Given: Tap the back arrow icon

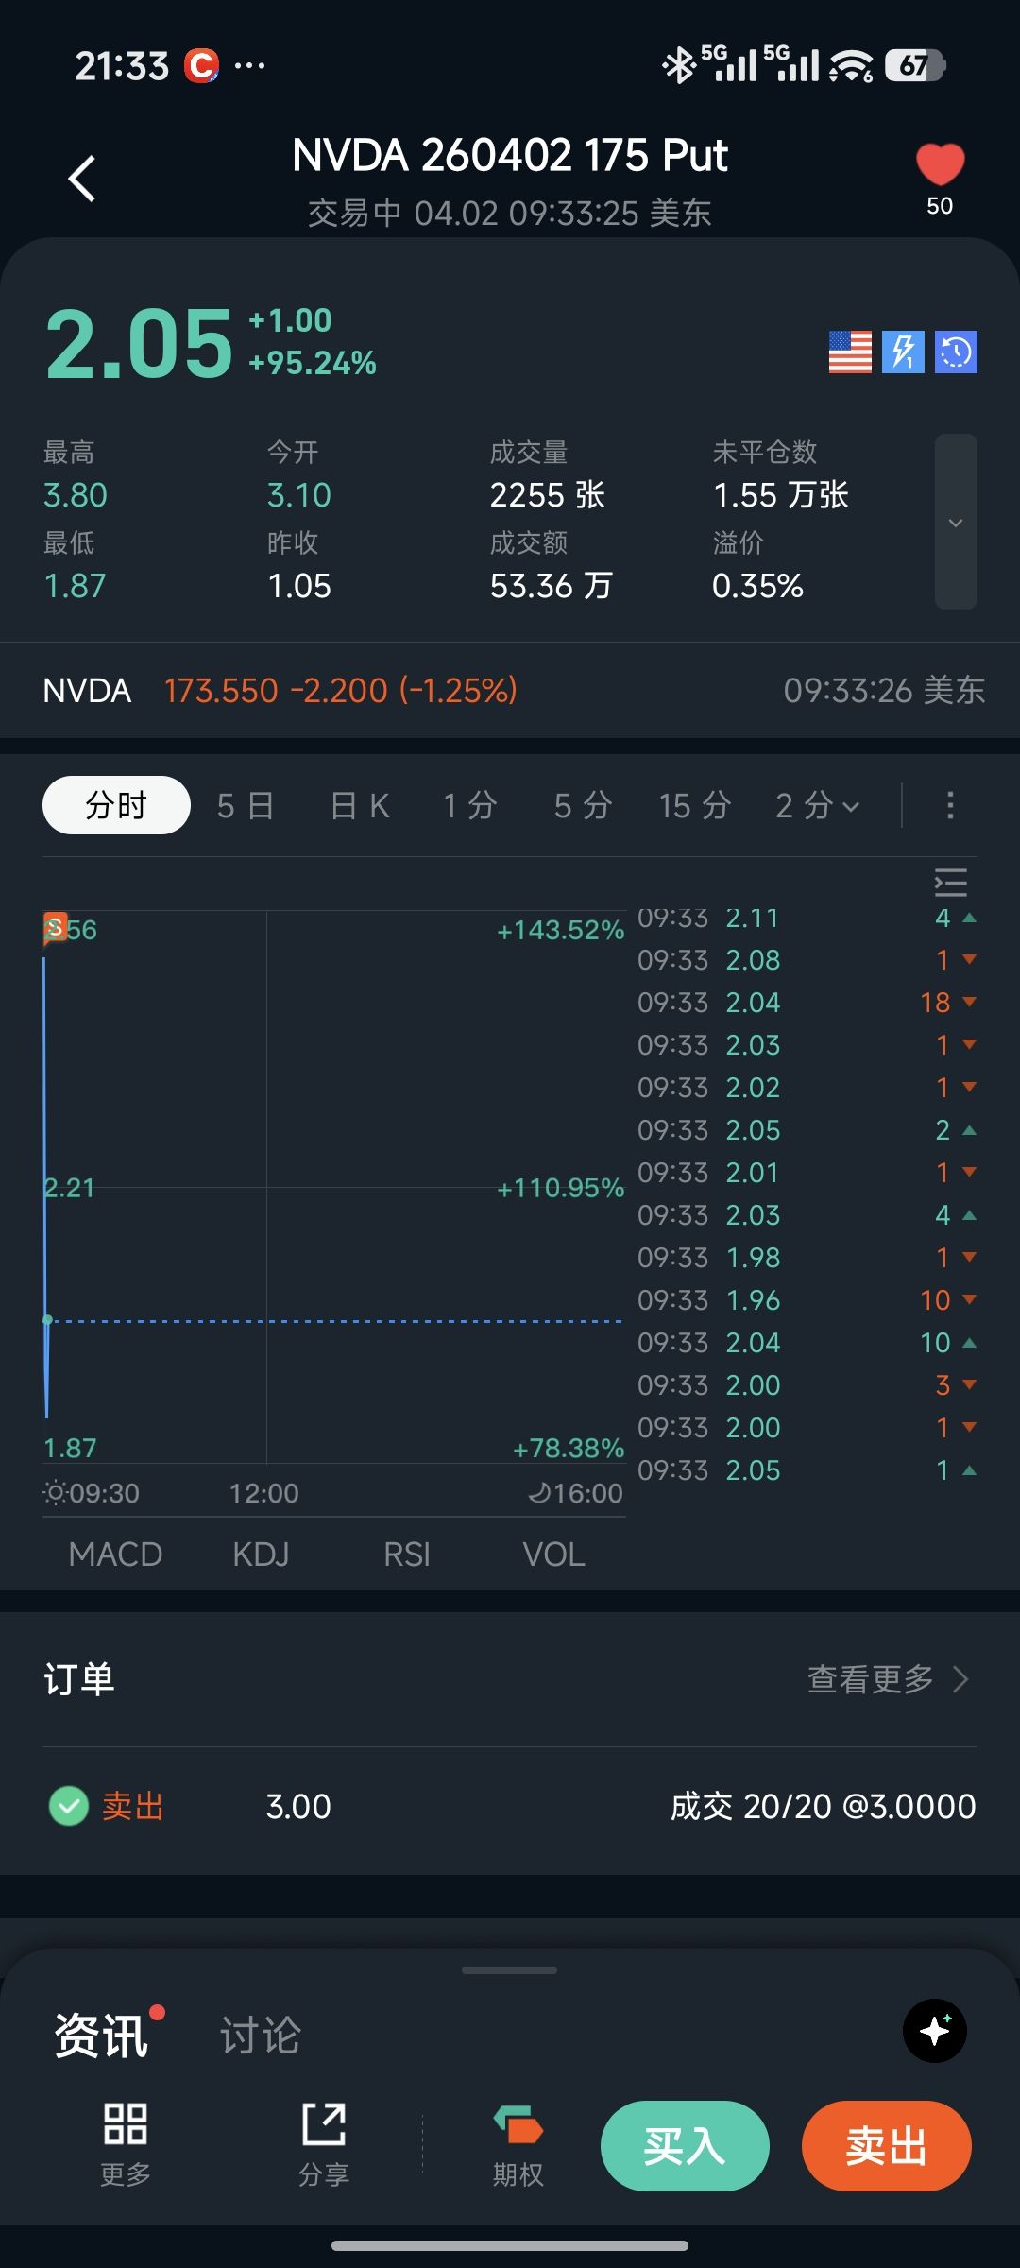Looking at the screenshot, I should click(x=83, y=179).
